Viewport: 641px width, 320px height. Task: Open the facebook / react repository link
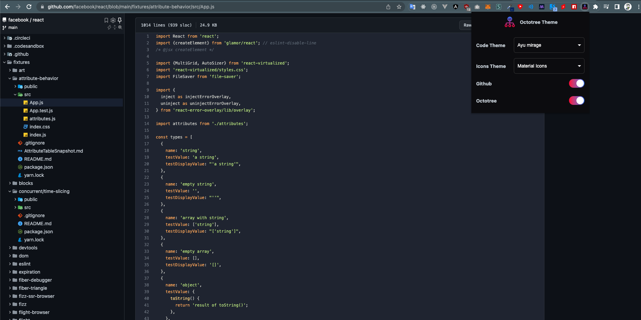(x=26, y=20)
